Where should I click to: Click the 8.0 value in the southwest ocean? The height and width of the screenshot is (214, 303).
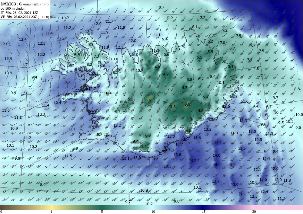pyautogui.click(x=43, y=184)
